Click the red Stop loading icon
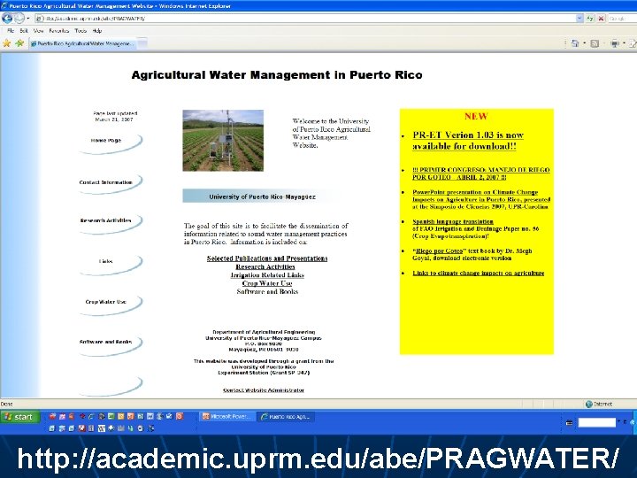The width and height of the screenshot is (637, 478). tap(601, 19)
